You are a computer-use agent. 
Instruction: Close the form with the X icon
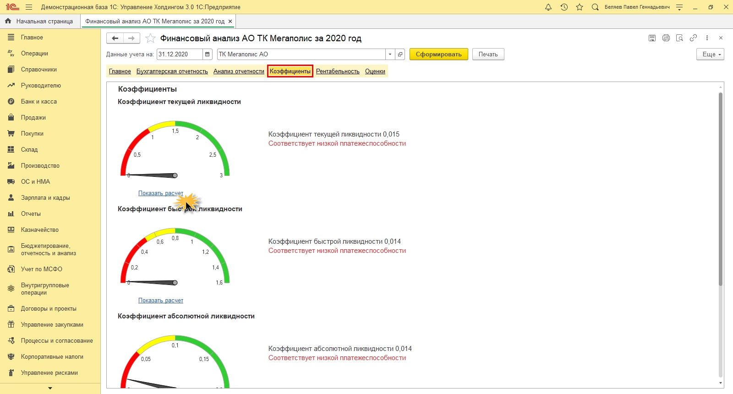tap(721, 38)
